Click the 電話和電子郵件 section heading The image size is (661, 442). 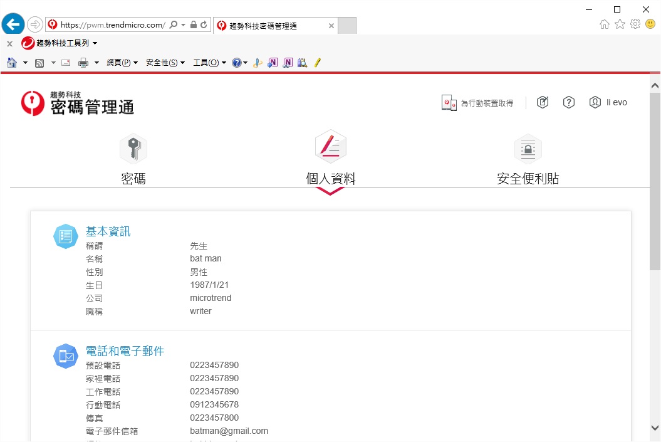[x=125, y=351]
